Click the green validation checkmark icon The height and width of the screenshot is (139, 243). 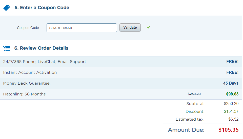click(149, 27)
